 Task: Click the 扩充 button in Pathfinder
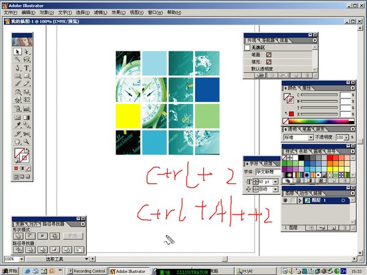pos(73,236)
